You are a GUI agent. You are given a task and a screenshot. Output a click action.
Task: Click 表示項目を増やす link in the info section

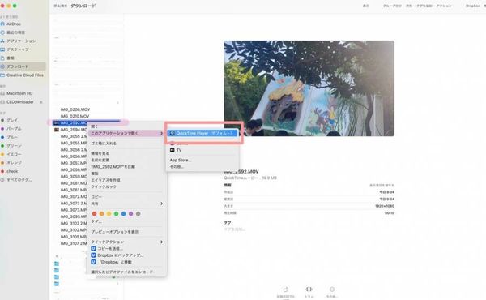pos(382,185)
